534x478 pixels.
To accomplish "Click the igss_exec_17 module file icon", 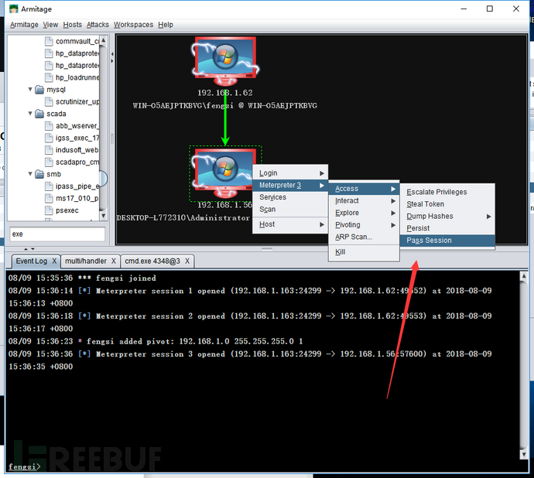I will (49, 138).
